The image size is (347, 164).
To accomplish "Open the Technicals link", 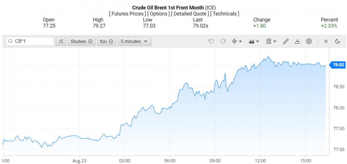I will (225, 14).
